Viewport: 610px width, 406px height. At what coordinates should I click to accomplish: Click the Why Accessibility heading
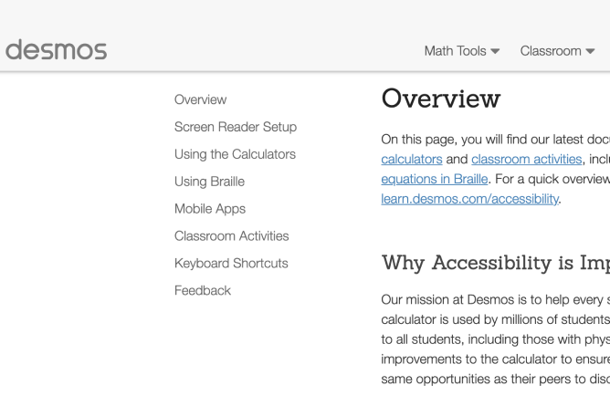pyautogui.click(x=494, y=264)
